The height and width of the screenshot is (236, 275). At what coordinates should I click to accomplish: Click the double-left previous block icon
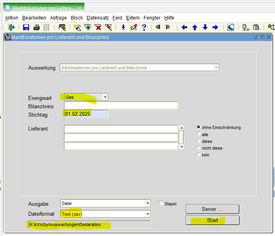158,27
